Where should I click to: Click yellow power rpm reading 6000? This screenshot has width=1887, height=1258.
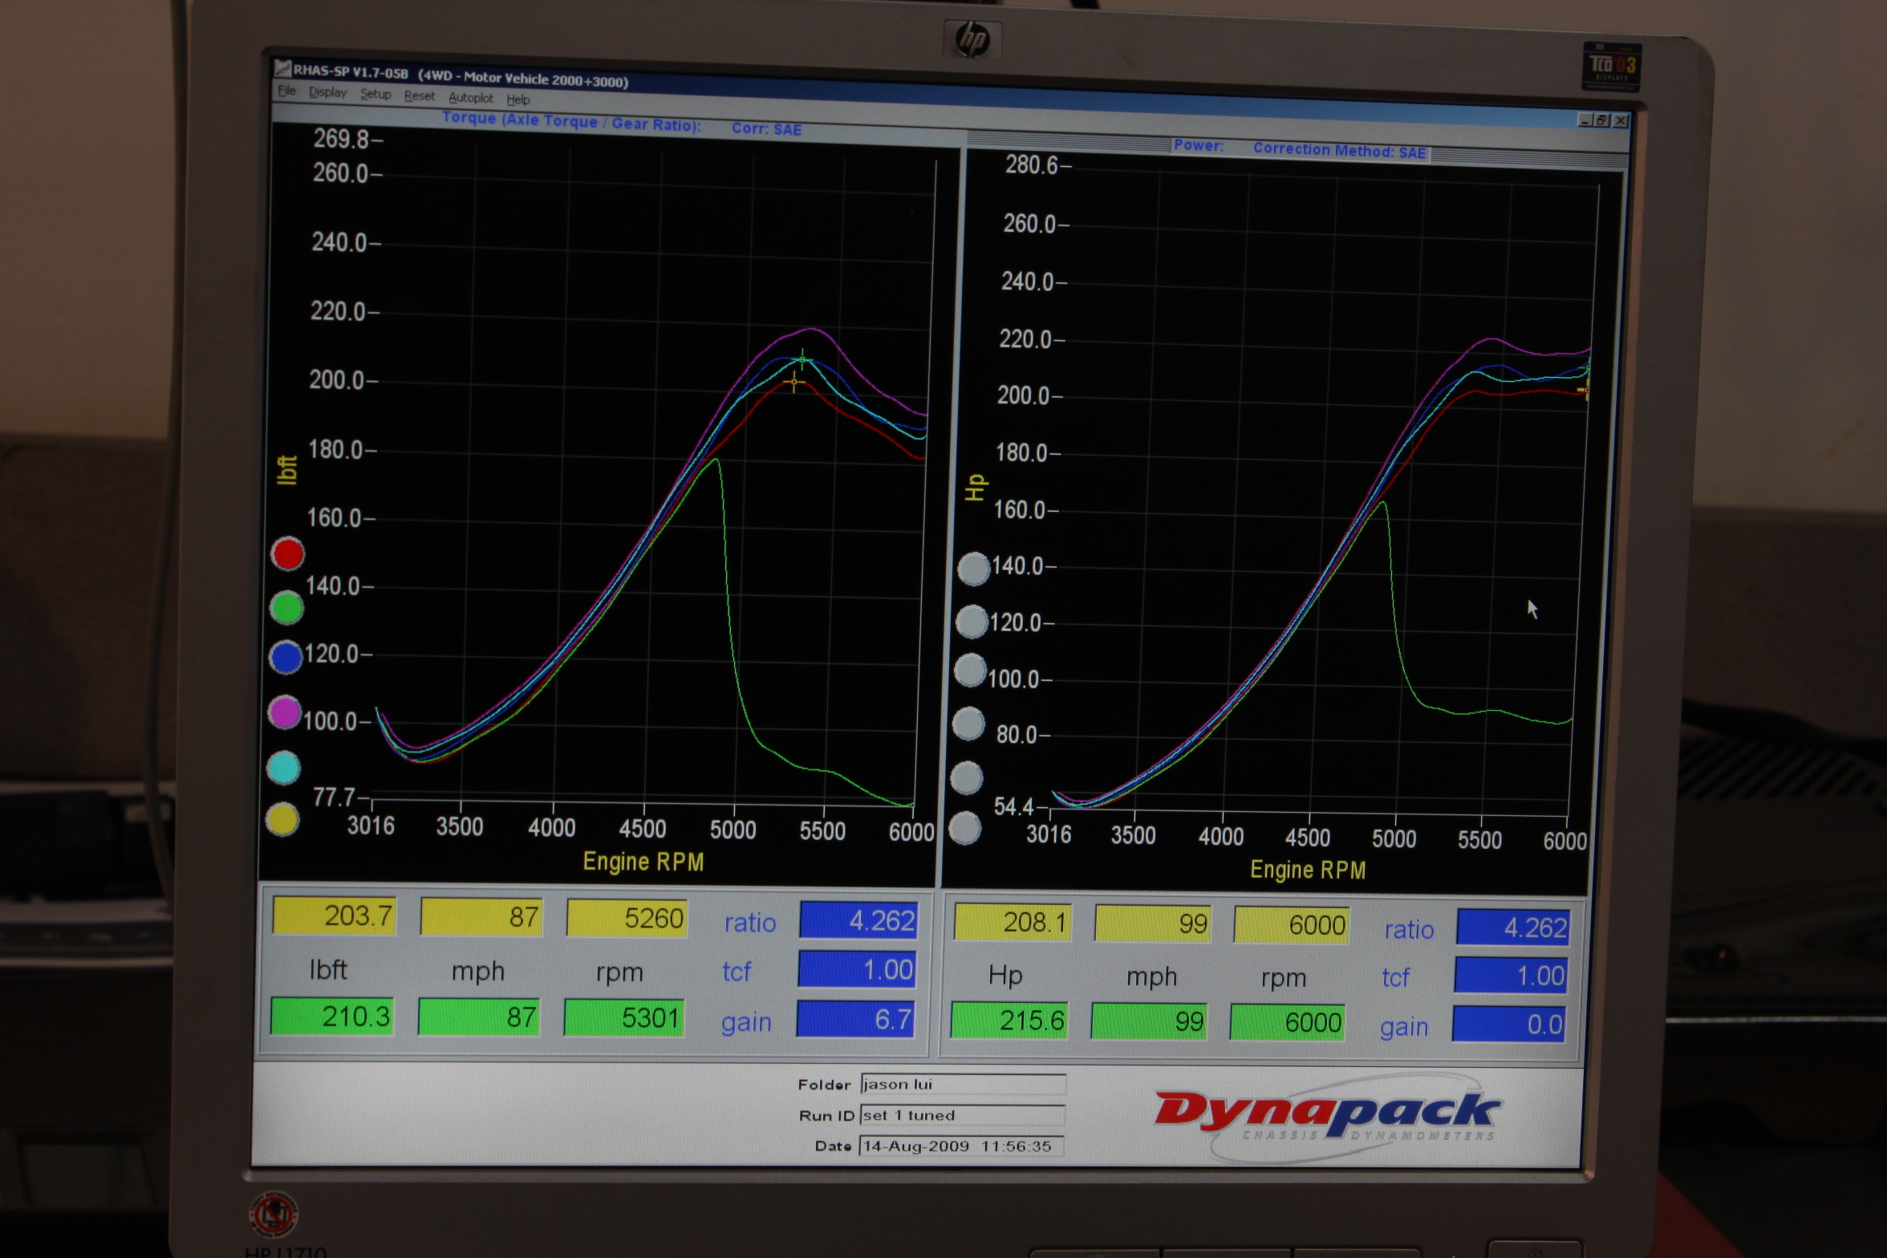[1292, 925]
